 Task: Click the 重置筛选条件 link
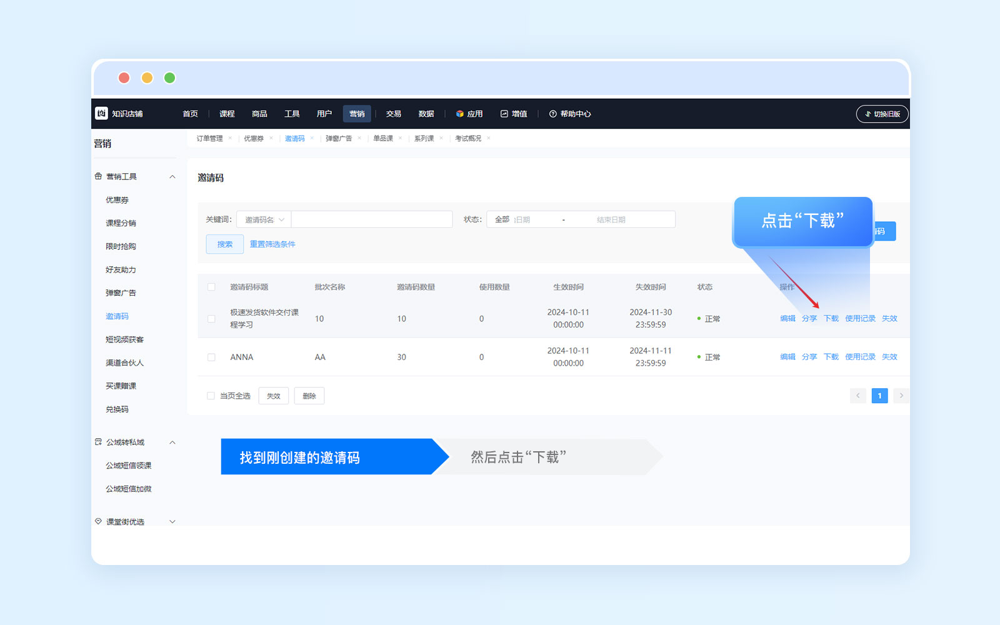pos(272,244)
